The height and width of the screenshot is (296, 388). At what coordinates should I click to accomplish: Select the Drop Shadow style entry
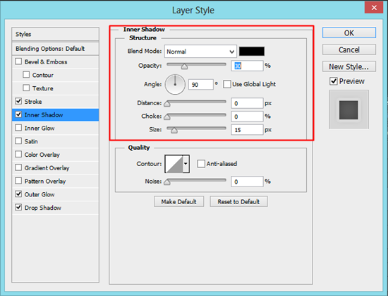pyautogui.click(x=55, y=208)
